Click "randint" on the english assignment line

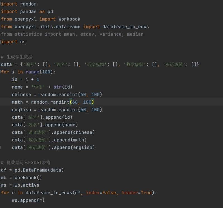pyautogui.click(x=68, y=110)
